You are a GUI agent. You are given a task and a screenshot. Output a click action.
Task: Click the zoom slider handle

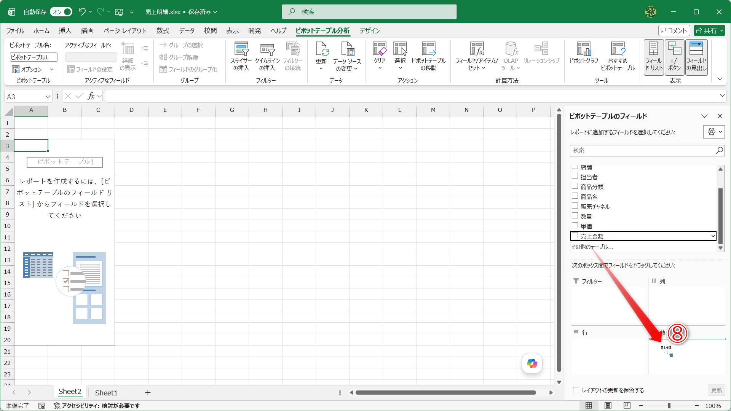[x=669, y=406]
